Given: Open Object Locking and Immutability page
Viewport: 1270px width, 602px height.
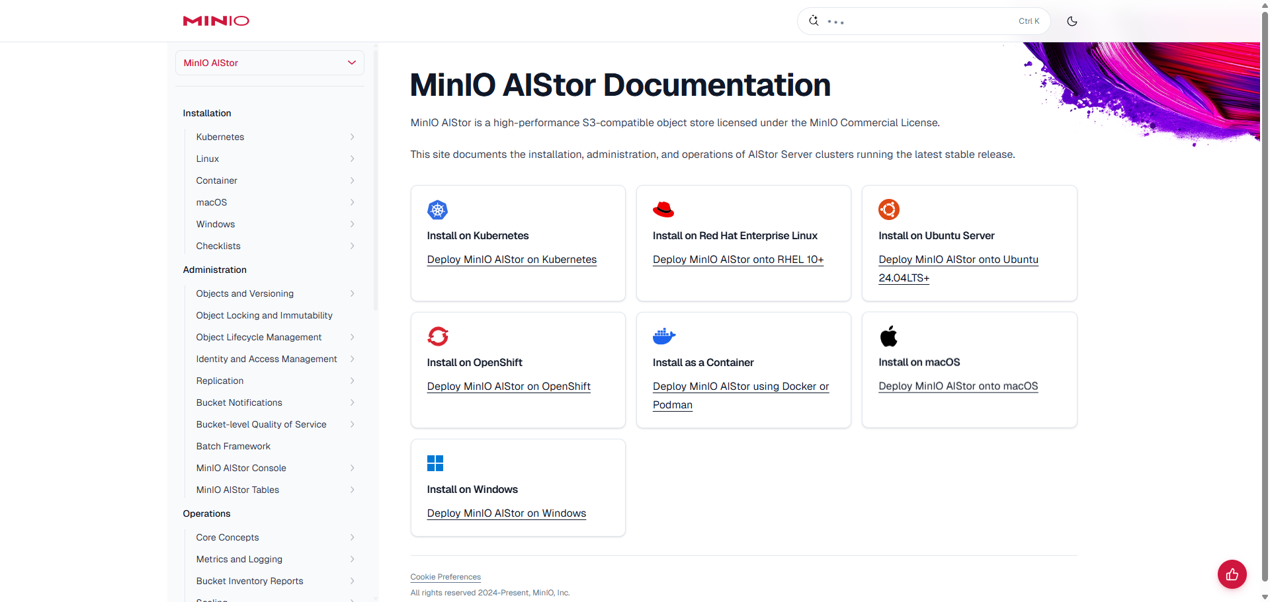Looking at the screenshot, I should 265,315.
